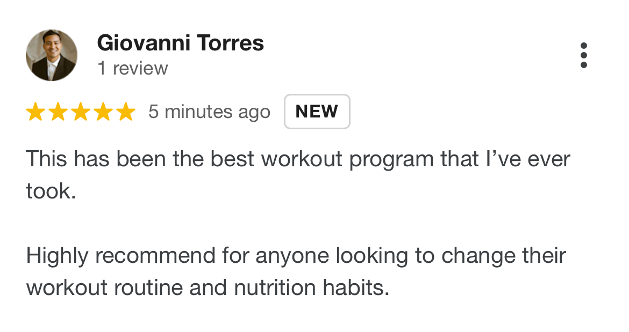Screen dimensions: 629x332
Task: Click the second yellow rating star
Action: point(58,112)
